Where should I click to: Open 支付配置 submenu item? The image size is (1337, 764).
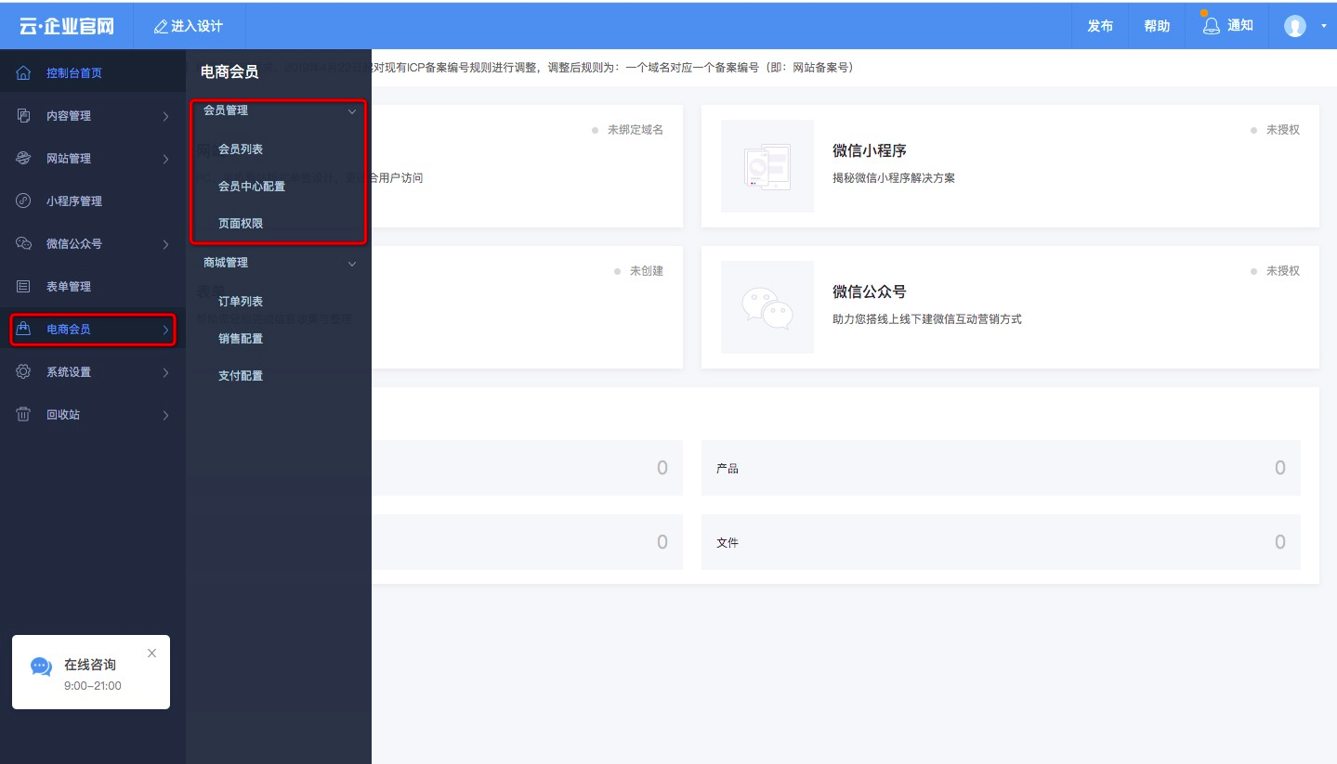tap(241, 375)
